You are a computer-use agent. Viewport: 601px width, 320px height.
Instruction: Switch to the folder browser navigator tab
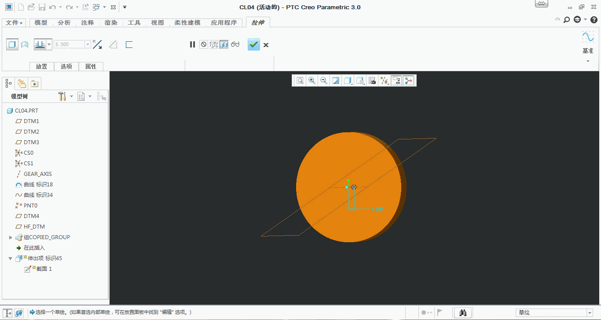21,83
